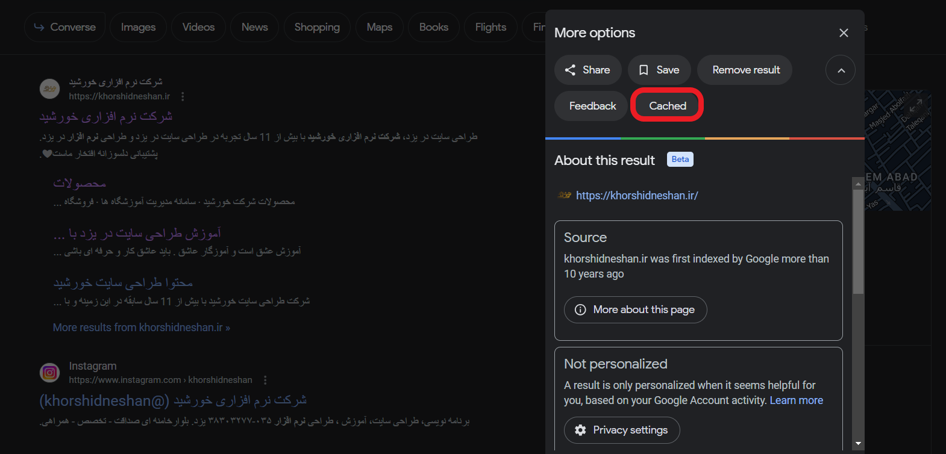Expand the map thumbnail
Viewport: 946px width, 454px height.
(916, 105)
